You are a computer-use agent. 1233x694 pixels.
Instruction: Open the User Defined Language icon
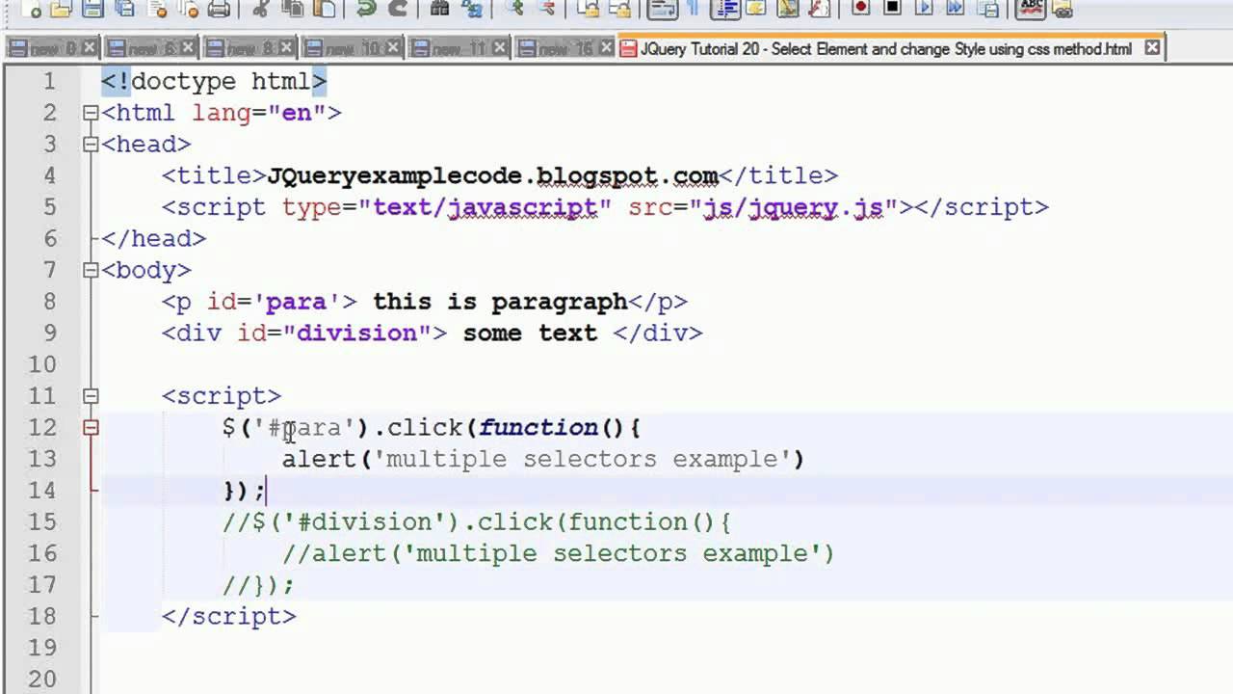(756, 9)
